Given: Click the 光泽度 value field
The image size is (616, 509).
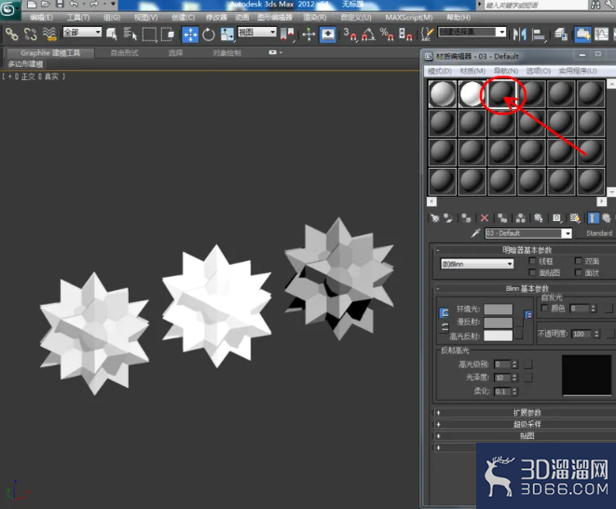Looking at the screenshot, I should tap(502, 378).
